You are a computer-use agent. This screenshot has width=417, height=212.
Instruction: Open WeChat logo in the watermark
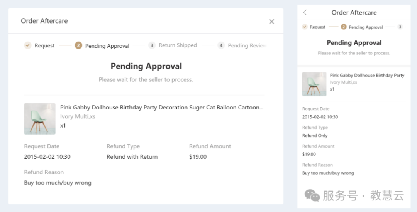click(312, 195)
